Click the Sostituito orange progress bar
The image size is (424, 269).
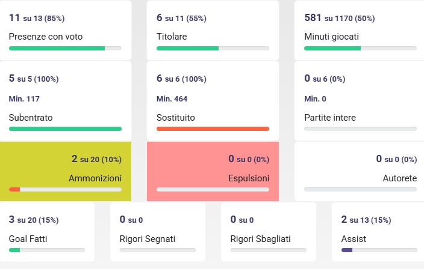213,128
